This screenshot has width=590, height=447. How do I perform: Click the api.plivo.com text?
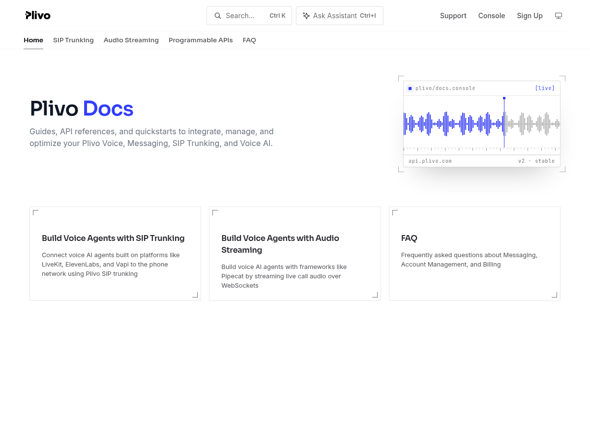(x=430, y=161)
